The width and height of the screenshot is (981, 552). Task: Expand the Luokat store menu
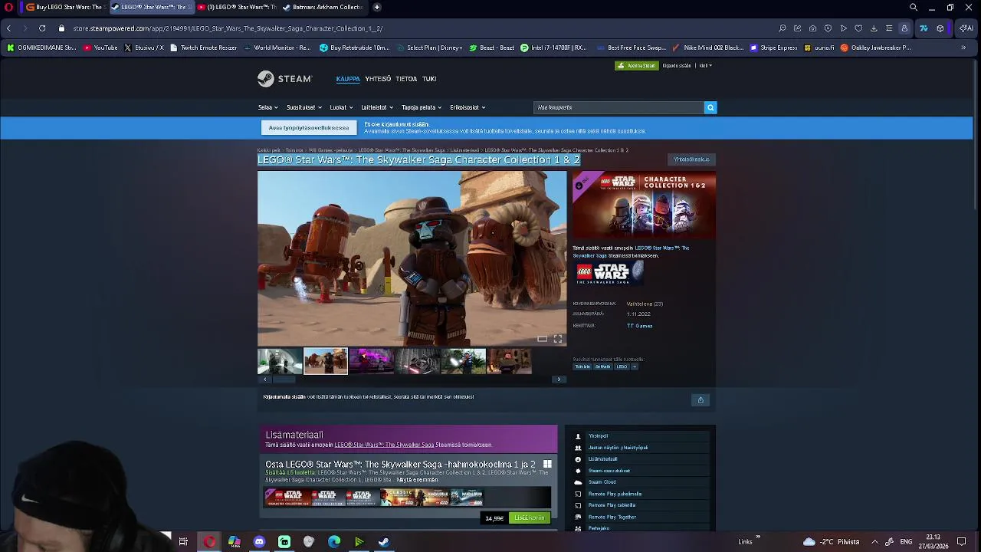340,107
